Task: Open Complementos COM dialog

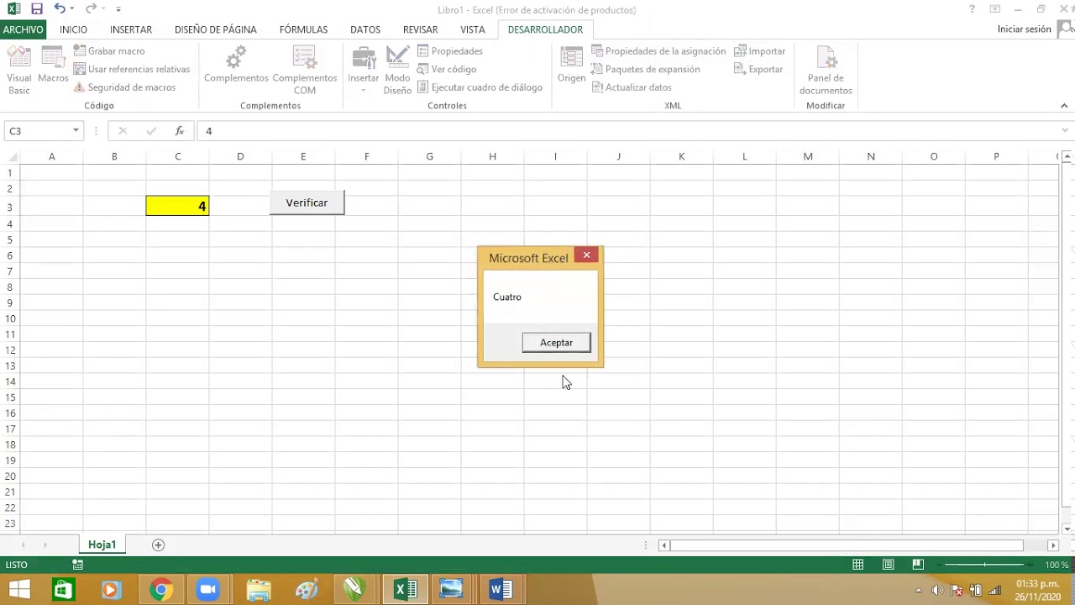Action: pos(304,71)
